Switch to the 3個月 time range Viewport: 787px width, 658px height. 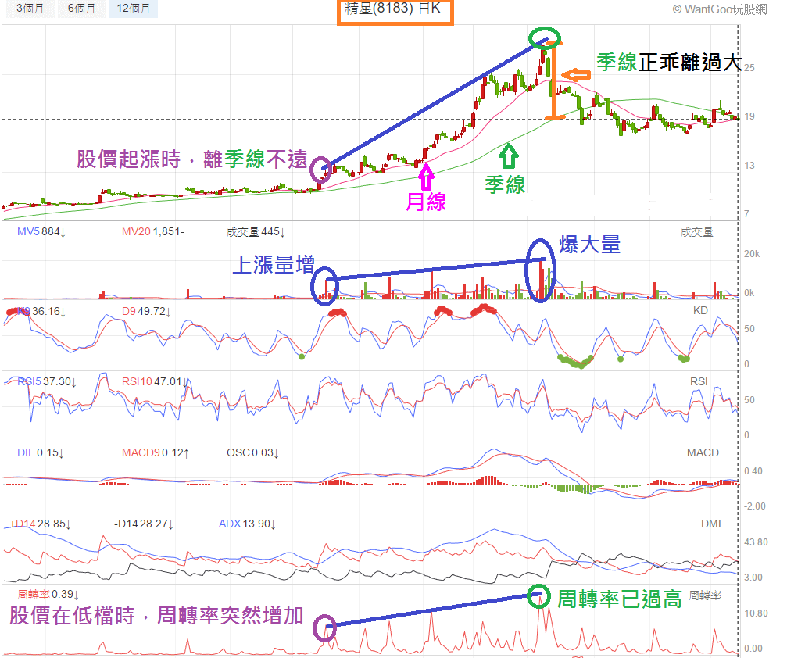(25, 9)
